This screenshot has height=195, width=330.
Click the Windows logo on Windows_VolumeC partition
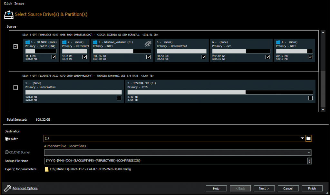click(x=95, y=42)
